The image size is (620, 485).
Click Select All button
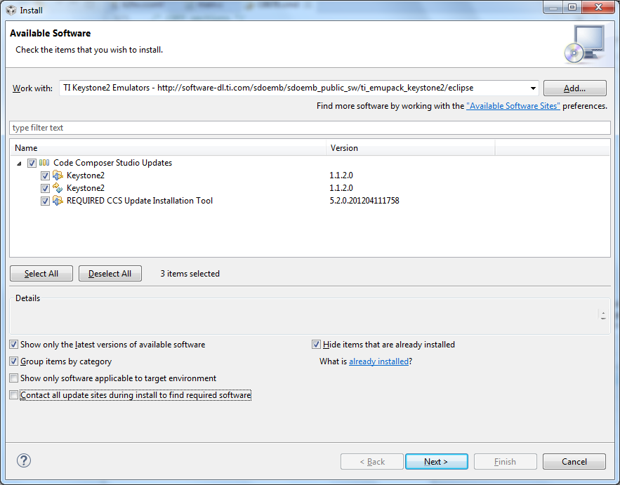click(x=41, y=274)
